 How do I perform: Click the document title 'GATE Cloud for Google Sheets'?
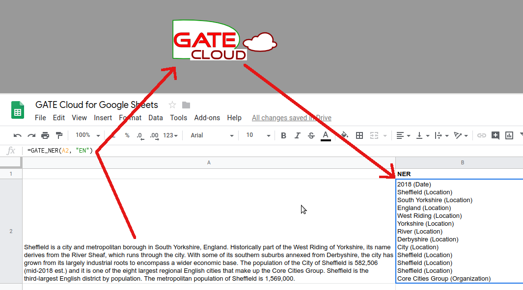[x=97, y=105]
